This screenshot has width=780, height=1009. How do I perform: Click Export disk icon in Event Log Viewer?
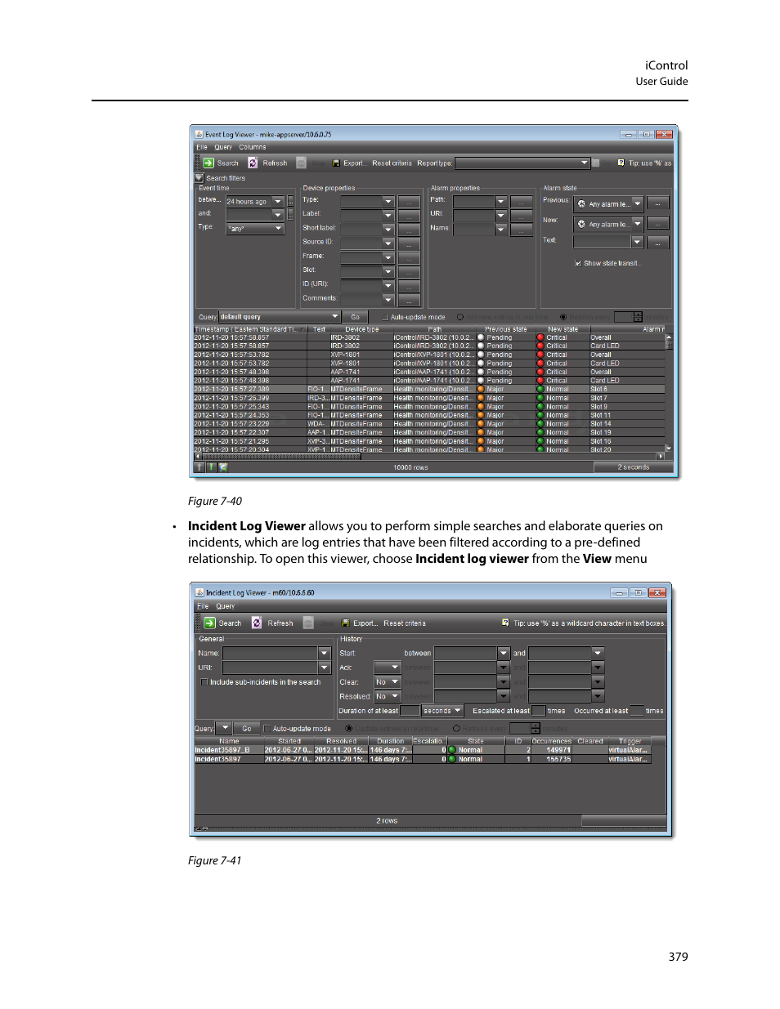point(336,163)
